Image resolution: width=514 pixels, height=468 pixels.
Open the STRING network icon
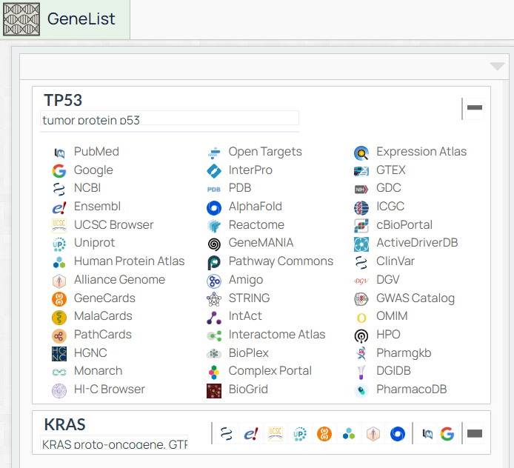click(214, 299)
